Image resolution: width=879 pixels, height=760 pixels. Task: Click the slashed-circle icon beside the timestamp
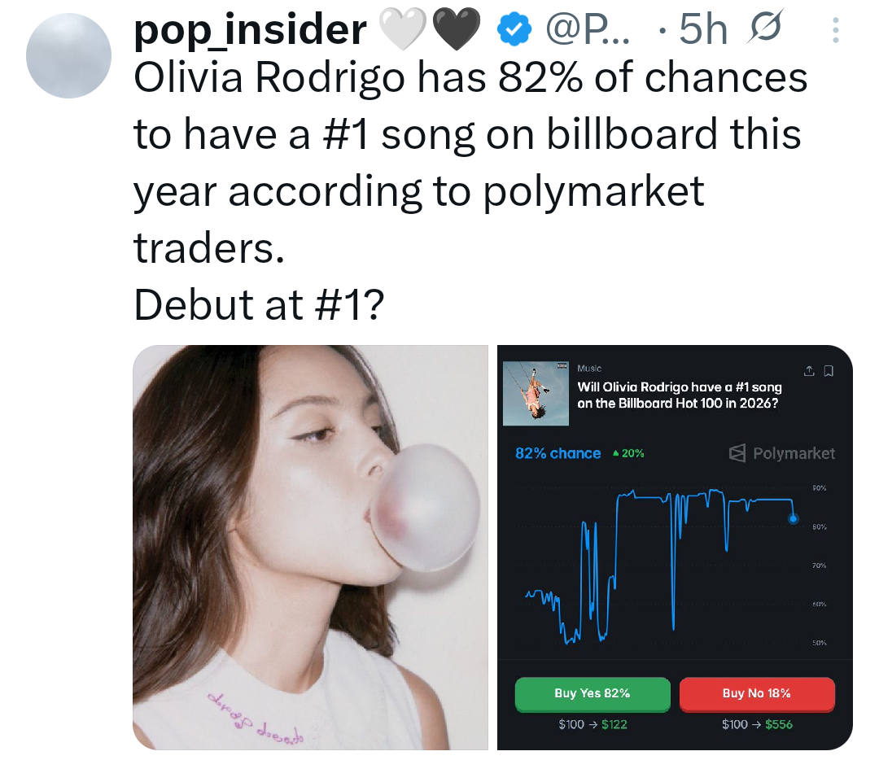(764, 27)
